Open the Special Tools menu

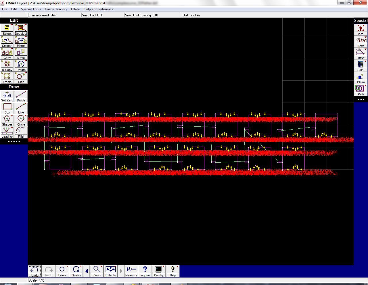click(31, 9)
